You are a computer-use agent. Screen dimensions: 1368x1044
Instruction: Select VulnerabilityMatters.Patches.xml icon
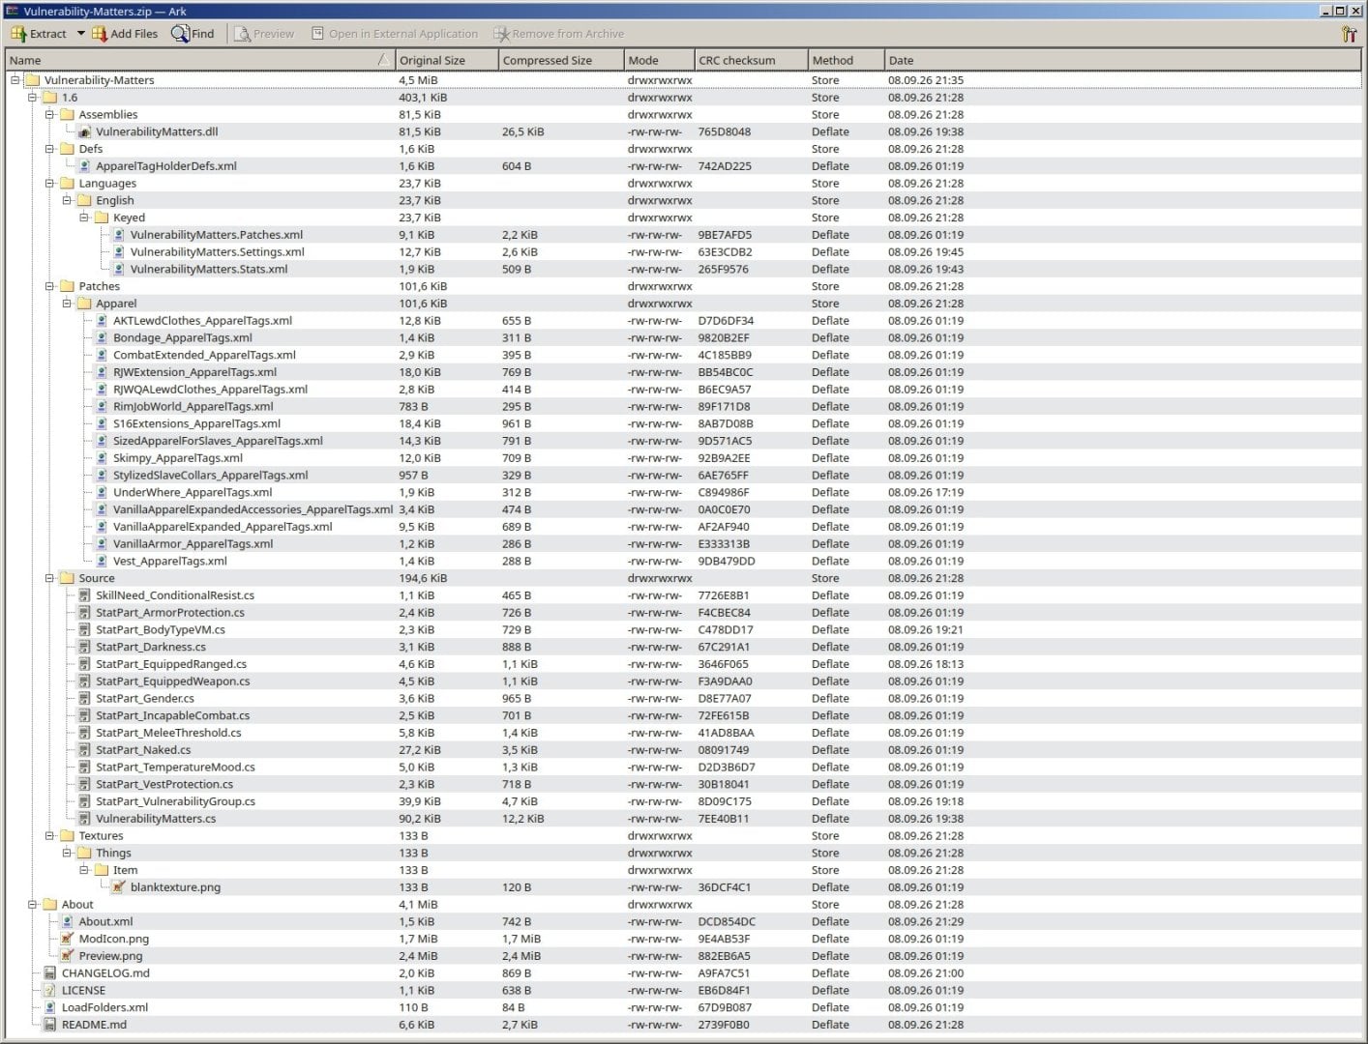119,235
